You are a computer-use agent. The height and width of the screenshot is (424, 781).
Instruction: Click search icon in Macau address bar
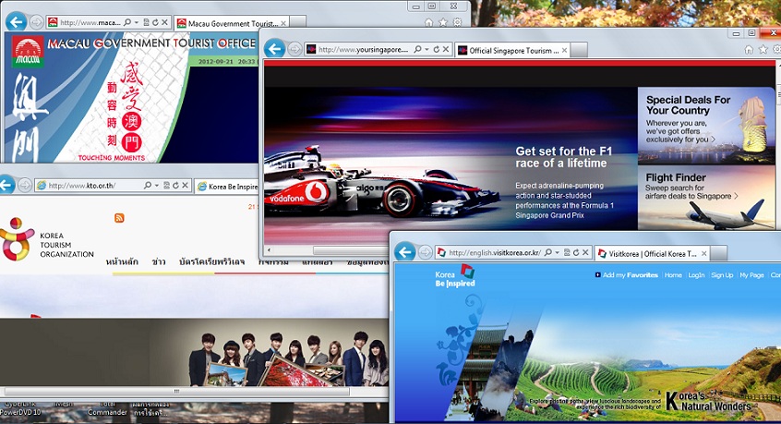pyautogui.click(x=127, y=22)
